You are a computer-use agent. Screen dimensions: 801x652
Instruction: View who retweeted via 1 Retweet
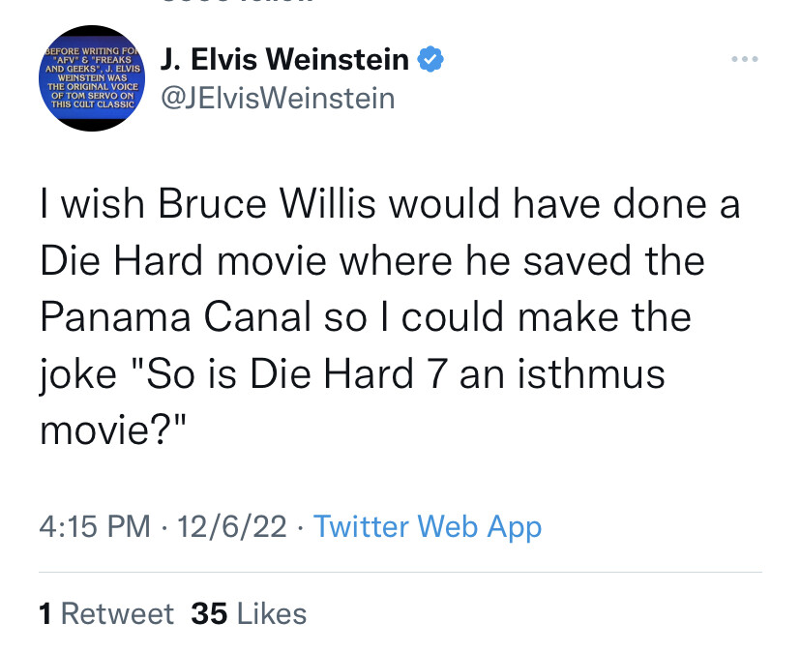106,613
